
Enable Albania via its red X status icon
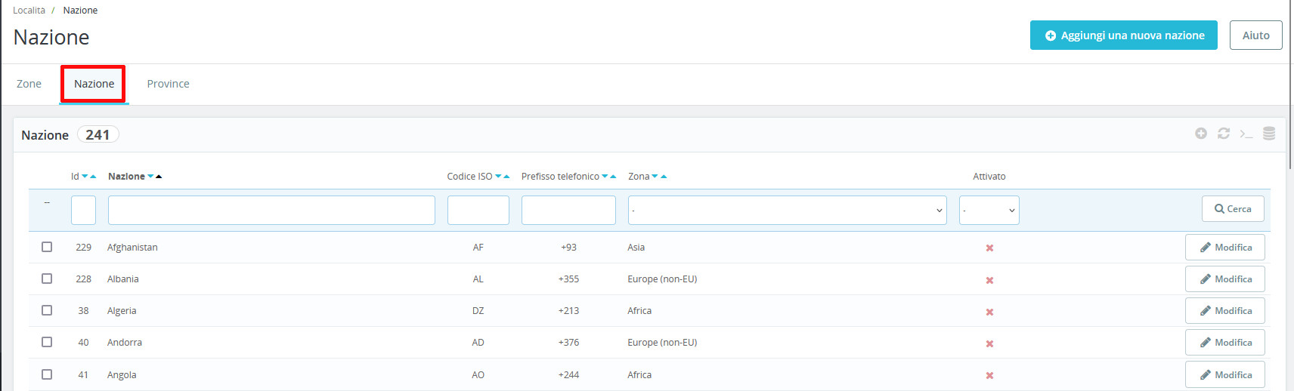pyautogui.click(x=989, y=280)
